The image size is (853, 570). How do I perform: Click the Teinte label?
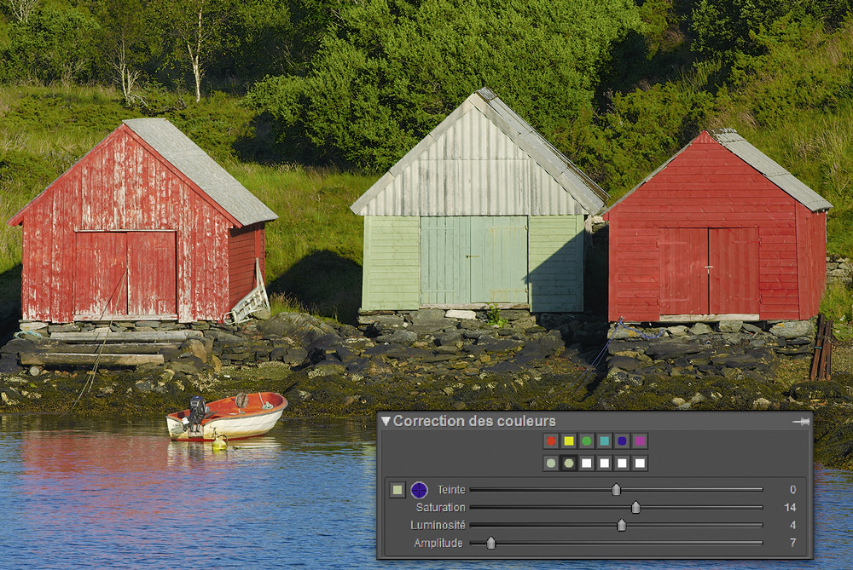tap(451, 490)
